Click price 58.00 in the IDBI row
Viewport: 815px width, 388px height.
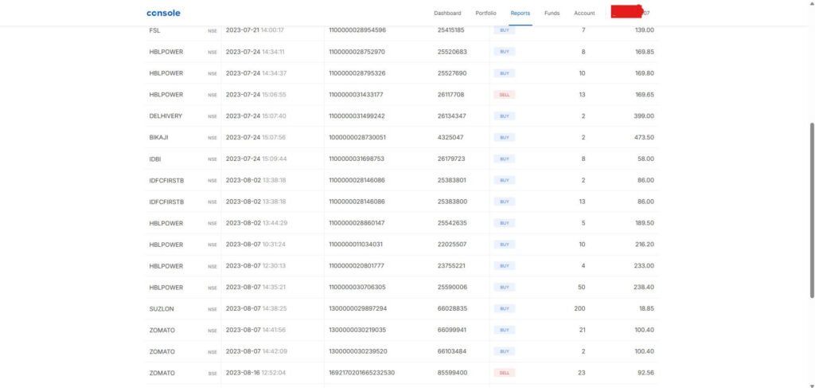tap(646, 159)
